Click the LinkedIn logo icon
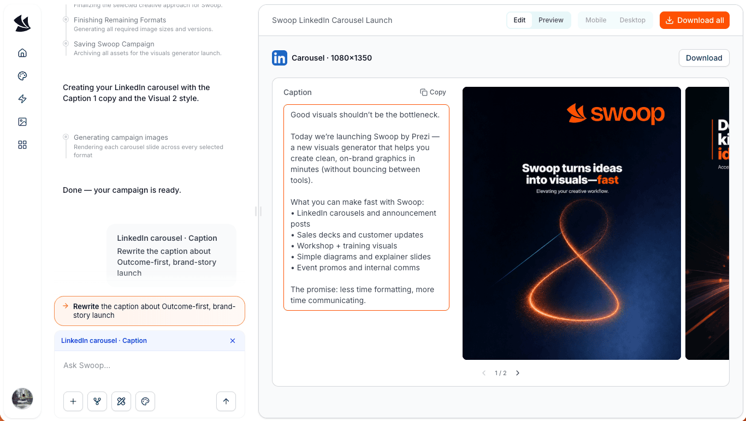This screenshot has width=746, height=421. (280, 58)
